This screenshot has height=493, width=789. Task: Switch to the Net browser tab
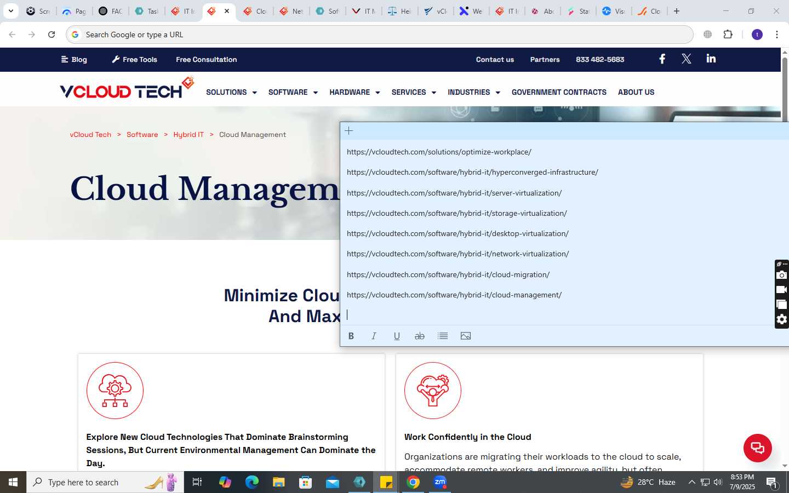(x=291, y=11)
